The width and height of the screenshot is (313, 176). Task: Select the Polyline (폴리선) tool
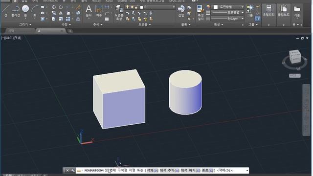tap(15, 11)
